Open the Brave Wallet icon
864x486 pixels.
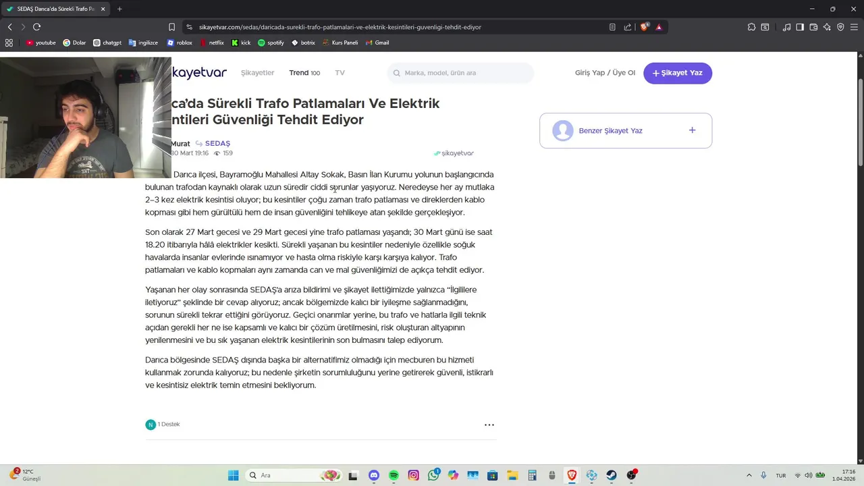tap(813, 27)
